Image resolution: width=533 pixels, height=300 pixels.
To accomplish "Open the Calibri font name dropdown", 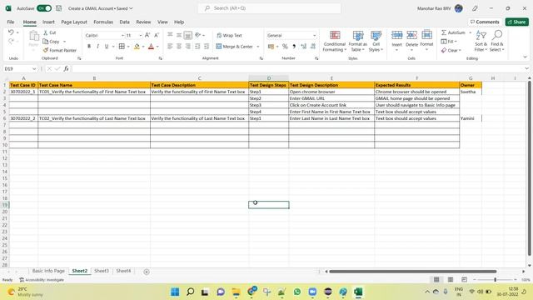I will [122, 35].
